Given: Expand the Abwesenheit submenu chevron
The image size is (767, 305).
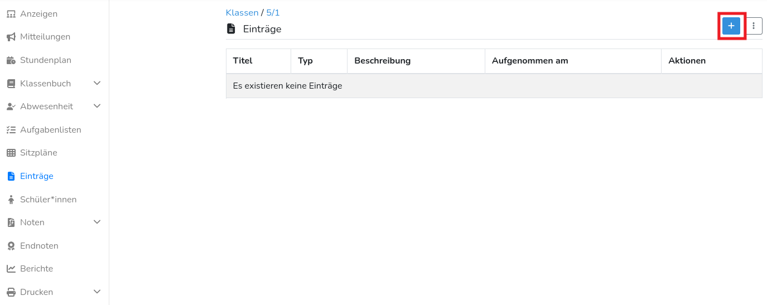Looking at the screenshot, I should [97, 106].
